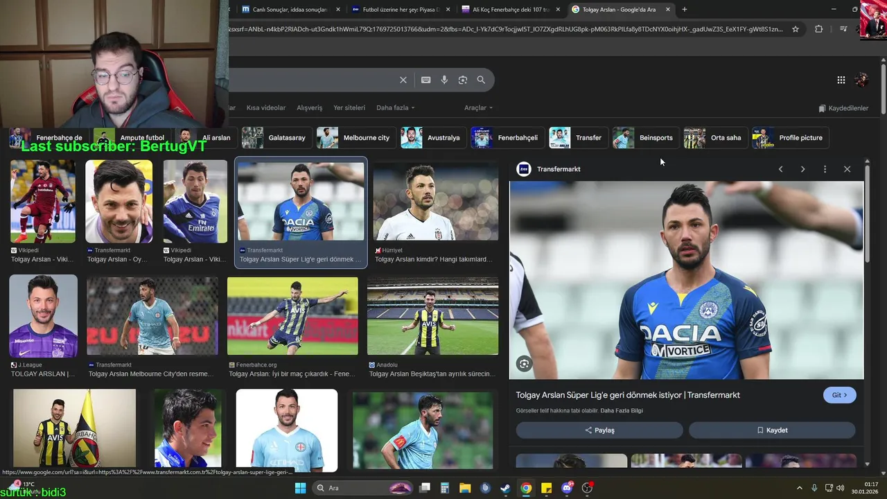
Task: Click the Git button to visit page
Action: [840, 395]
